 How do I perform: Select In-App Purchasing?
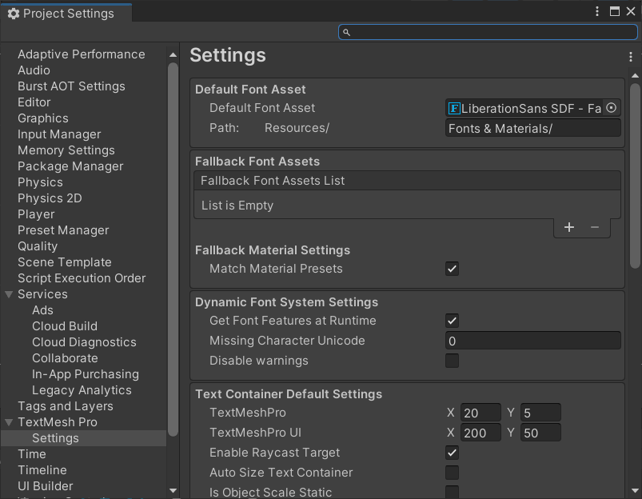point(86,373)
